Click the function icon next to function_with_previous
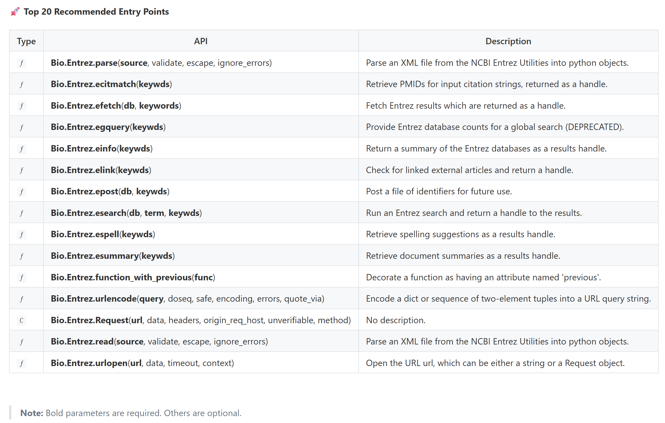The height and width of the screenshot is (423, 665). [x=22, y=278]
